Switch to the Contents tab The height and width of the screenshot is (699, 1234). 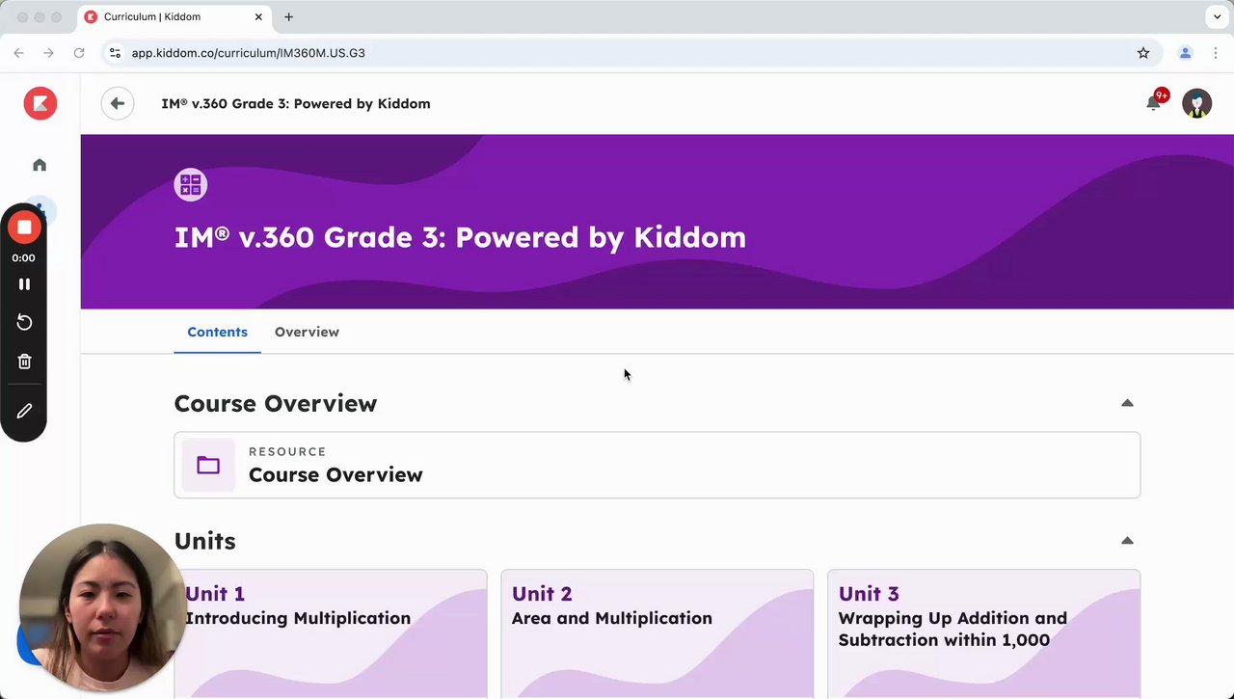click(217, 332)
